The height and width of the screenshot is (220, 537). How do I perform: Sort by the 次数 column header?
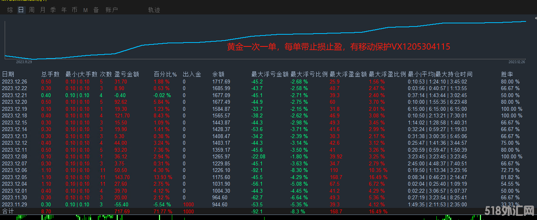pos(106,74)
